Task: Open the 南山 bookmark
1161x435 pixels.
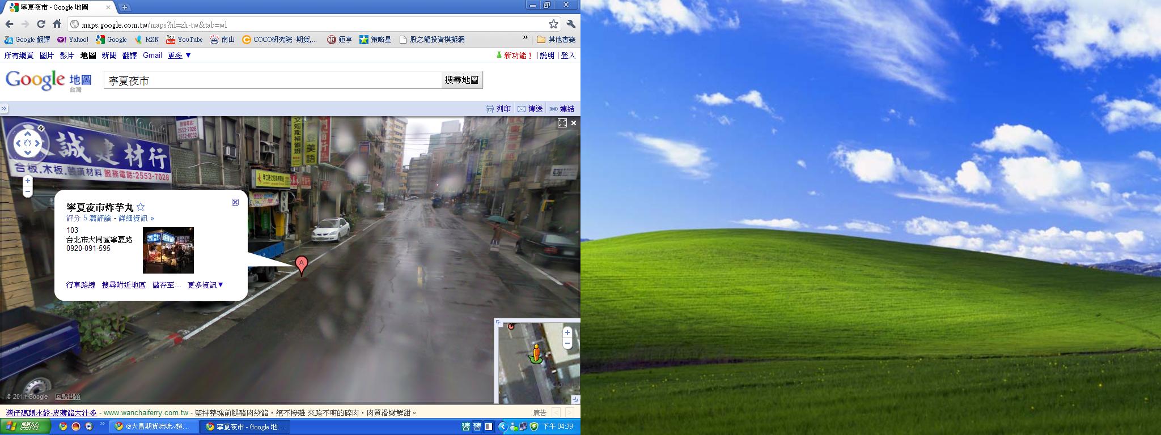Action: tap(222, 40)
